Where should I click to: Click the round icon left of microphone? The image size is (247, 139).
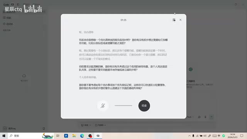coord(199,117)
